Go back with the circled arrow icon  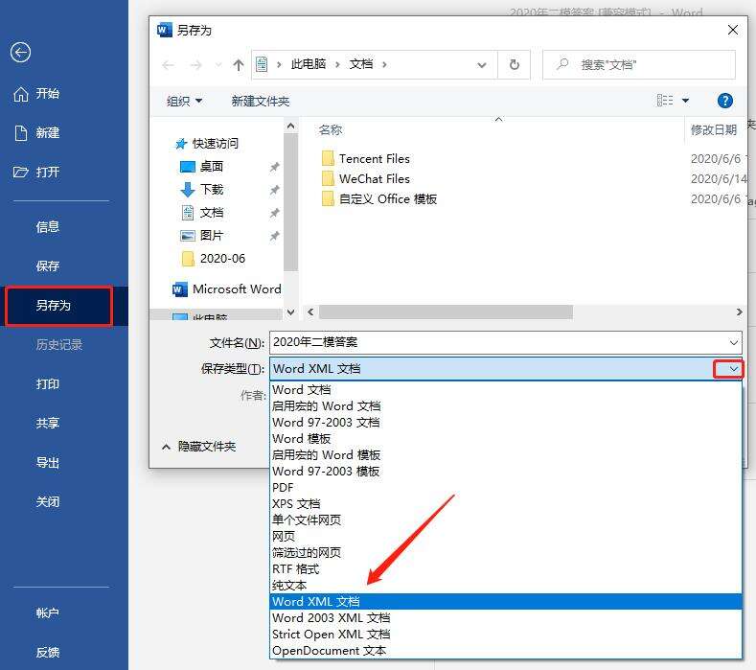[20, 53]
